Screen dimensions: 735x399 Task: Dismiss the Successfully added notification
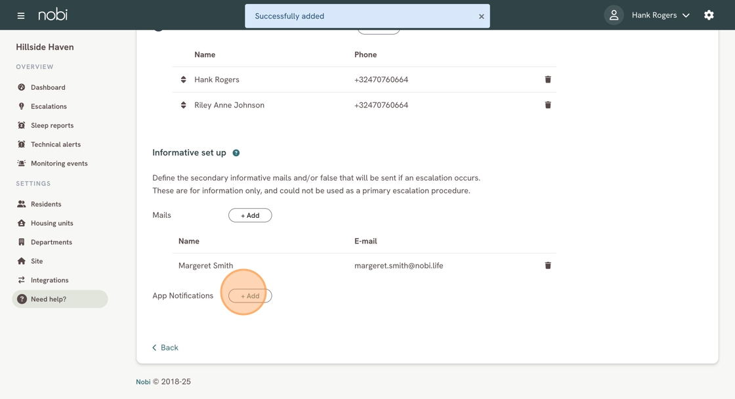(x=481, y=16)
